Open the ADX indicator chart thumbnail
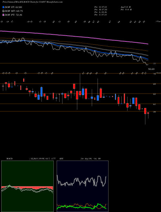 82,186
